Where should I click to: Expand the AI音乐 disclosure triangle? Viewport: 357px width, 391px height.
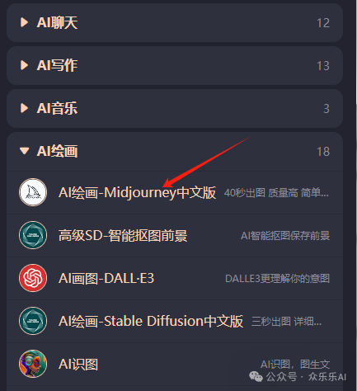point(25,108)
